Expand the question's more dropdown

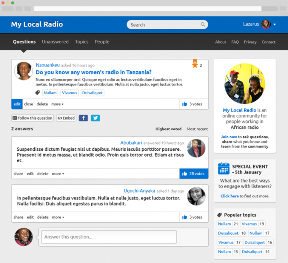click(x=57, y=104)
